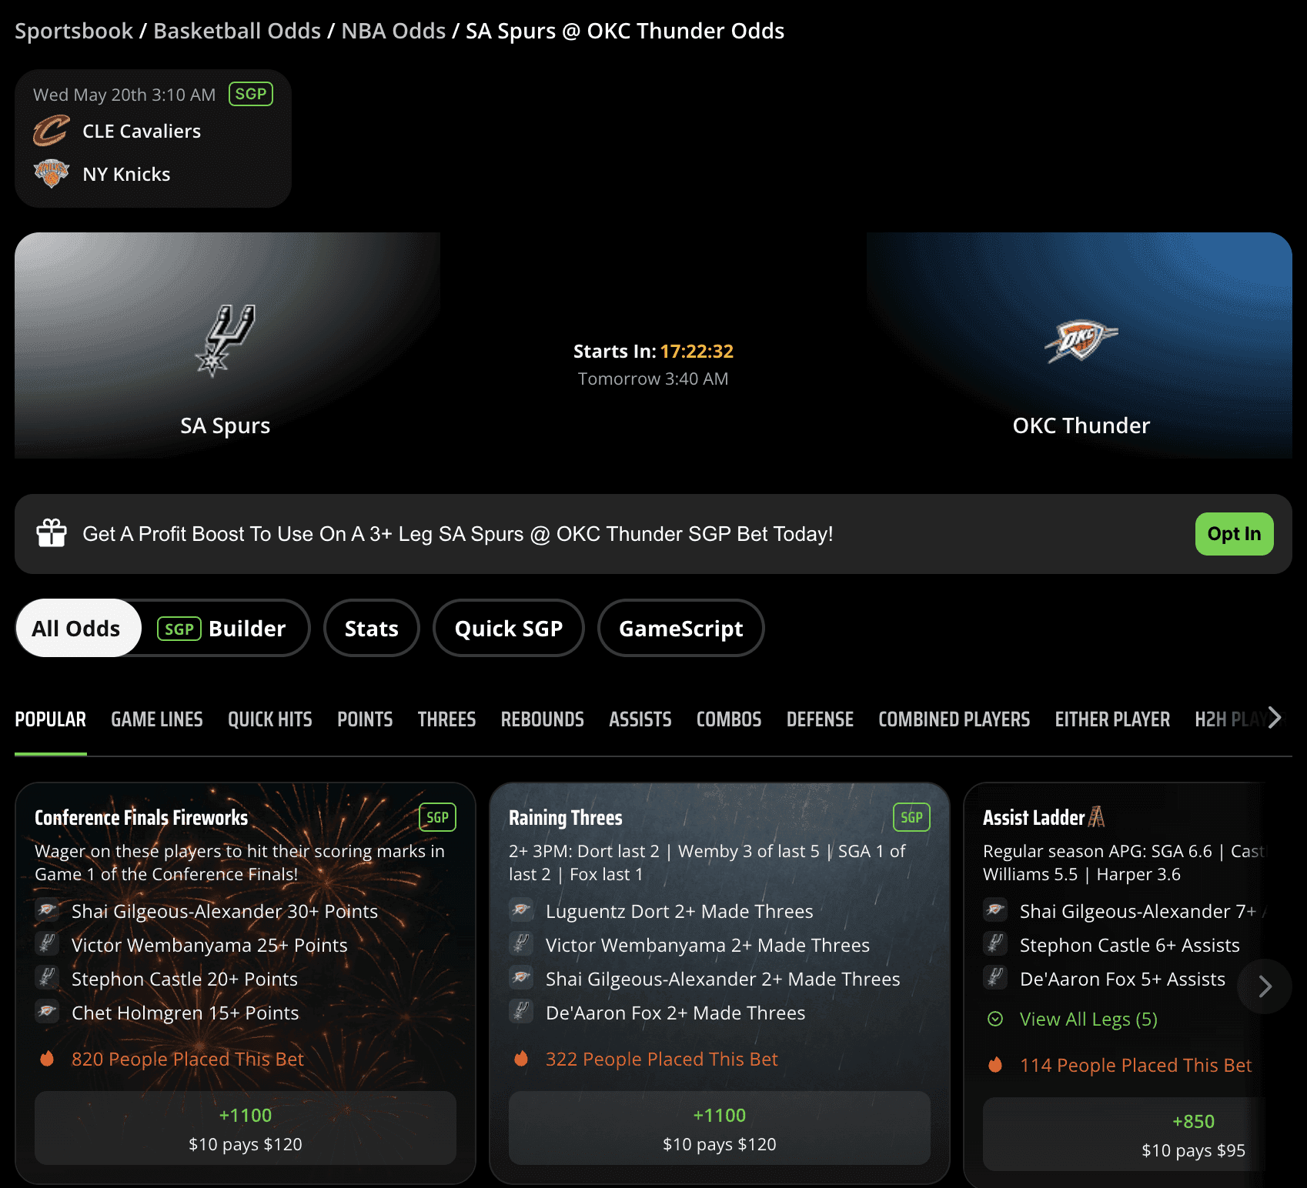This screenshot has width=1307, height=1188.
Task: Click the Thunder icon beside Chet Holmgren 15+ Points
Action: (x=47, y=1013)
